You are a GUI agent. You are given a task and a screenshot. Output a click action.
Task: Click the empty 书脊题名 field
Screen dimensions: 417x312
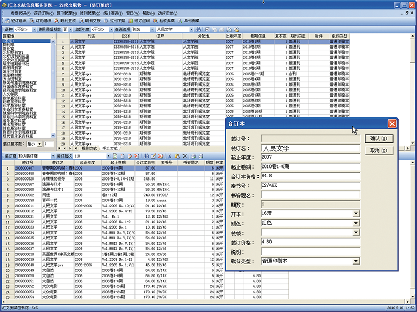tap(310, 195)
